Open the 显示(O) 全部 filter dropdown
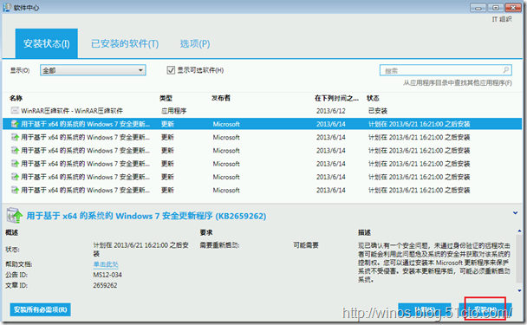Viewport: 527px width, 325px height. [93, 70]
